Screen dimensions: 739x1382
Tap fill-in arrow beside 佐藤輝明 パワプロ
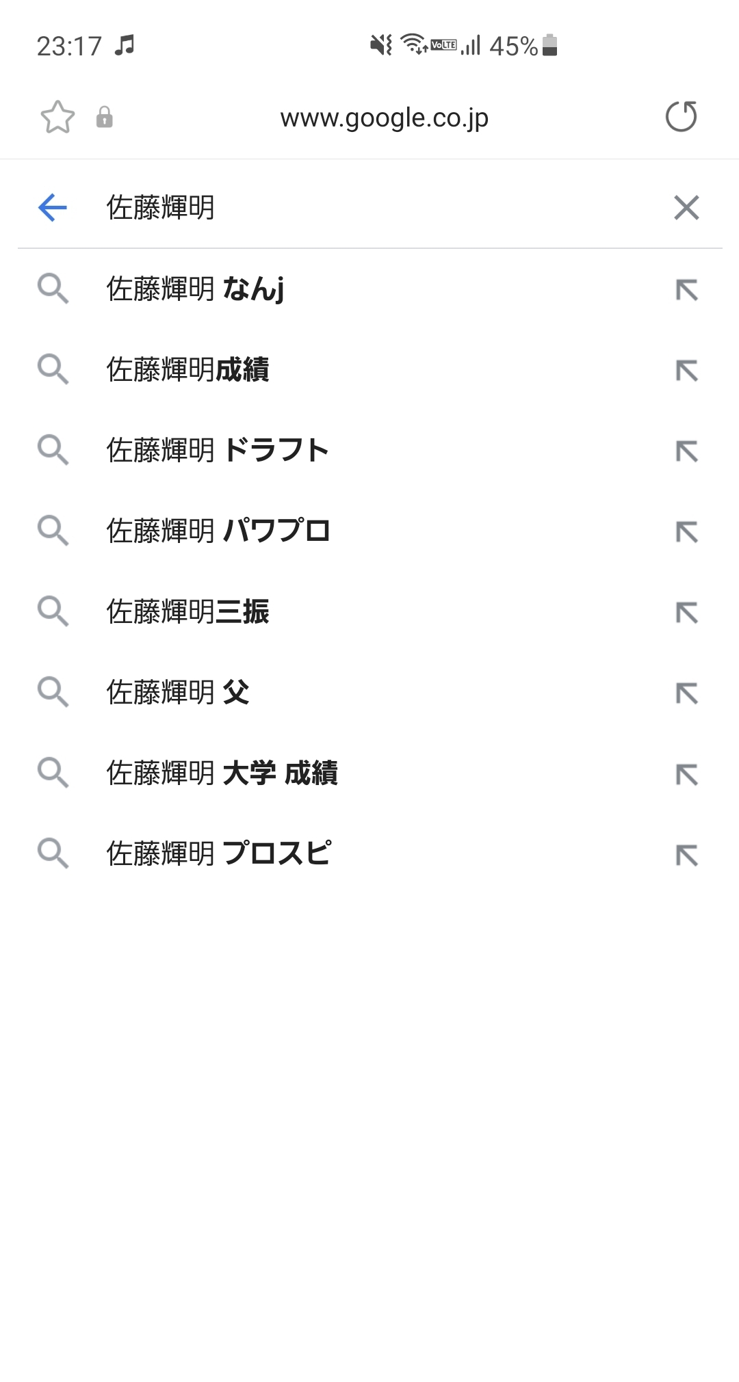pos(687,532)
